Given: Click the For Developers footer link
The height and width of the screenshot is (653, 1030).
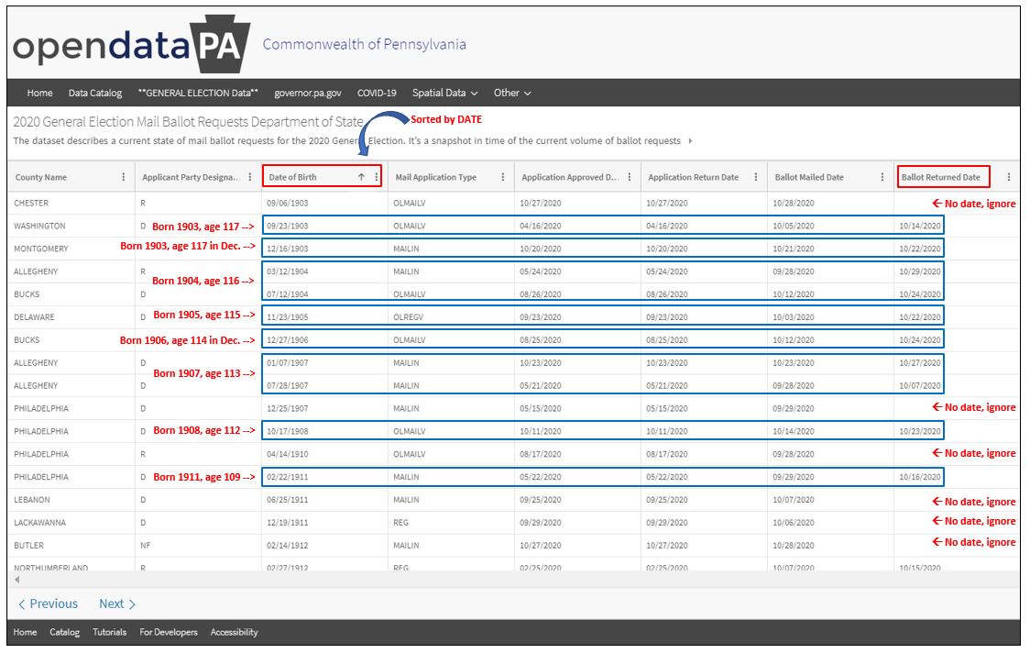Looking at the screenshot, I should [169, 632].
